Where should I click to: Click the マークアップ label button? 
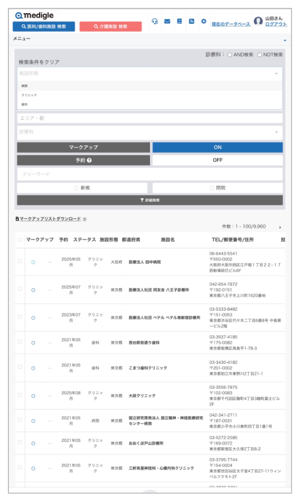[84, 147]
